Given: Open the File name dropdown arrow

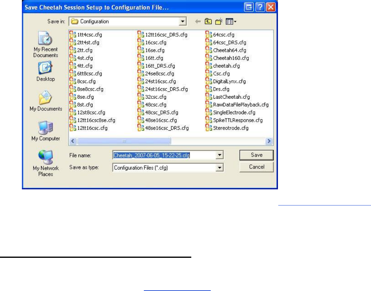Looking at the screenshot, I should (220, 155).
